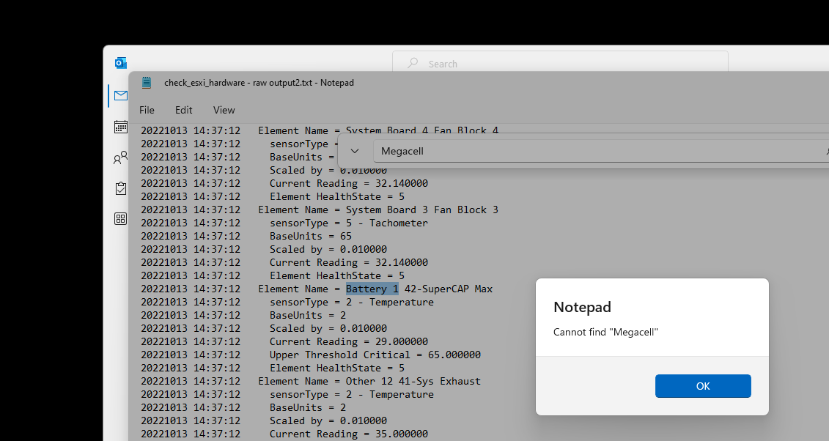This screenshot has width=829, height=441.
Task: Click the find magnifier icon in the search bar
Action: point(411,63)
